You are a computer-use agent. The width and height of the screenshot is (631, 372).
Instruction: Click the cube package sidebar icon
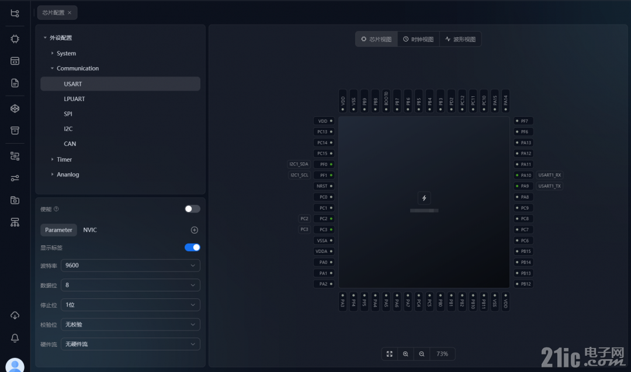click(15, 109)
